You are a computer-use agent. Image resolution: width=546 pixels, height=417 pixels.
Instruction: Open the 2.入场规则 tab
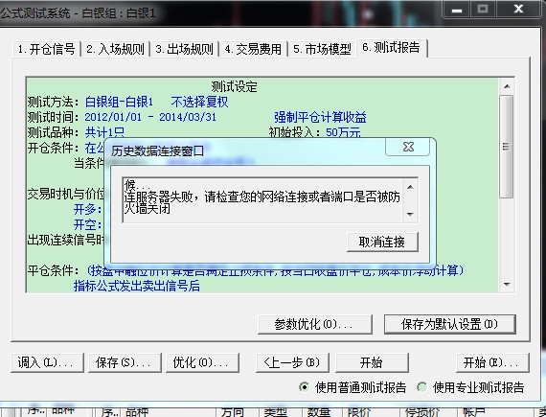coord(115,49)
